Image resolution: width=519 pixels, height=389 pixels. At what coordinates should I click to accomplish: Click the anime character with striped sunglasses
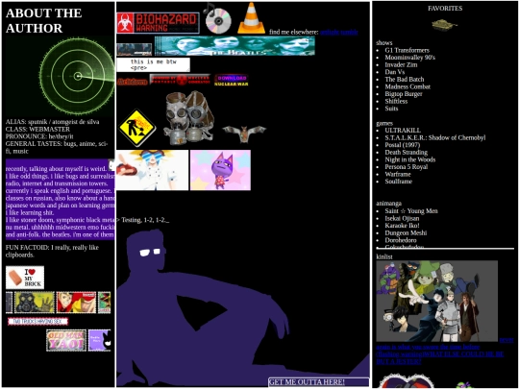click(152, 170)
